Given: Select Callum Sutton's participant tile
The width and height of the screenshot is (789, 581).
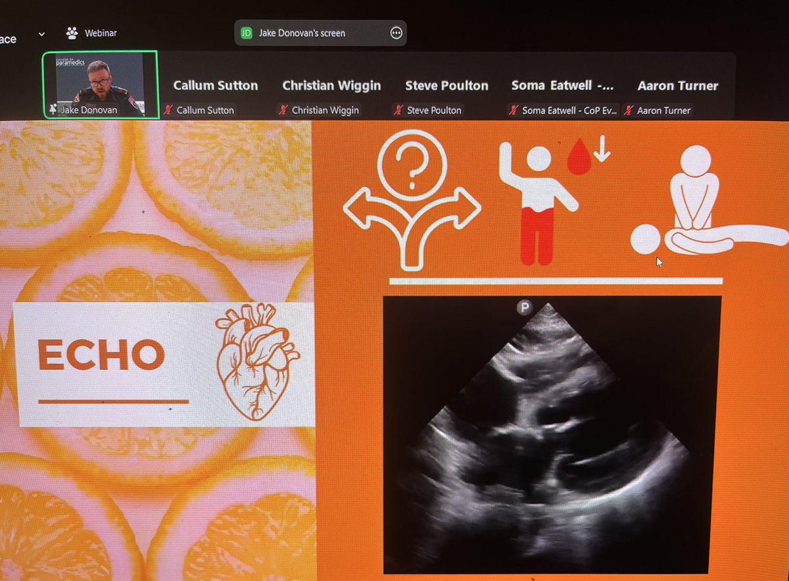Looking at the screenshot, I should (216, 86).
